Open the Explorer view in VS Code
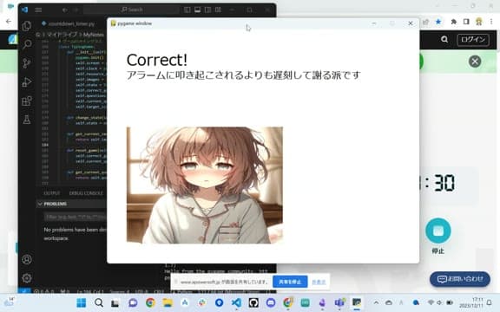Screen dimensions: 500x312 click(27, 26)
